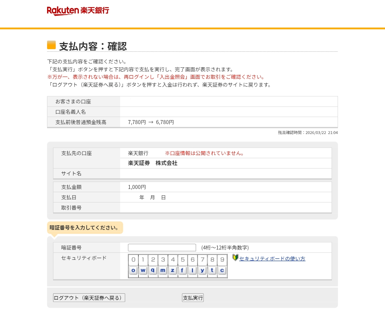Click the '支払日' row label
The width and height of the screenshot is (385, 324).
(x=69, y=197)
